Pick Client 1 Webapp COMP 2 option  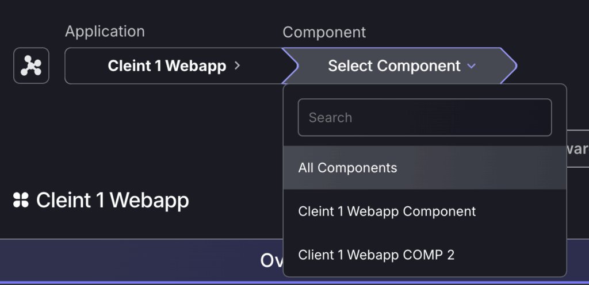pyautogui.click(x=424, y=255)
